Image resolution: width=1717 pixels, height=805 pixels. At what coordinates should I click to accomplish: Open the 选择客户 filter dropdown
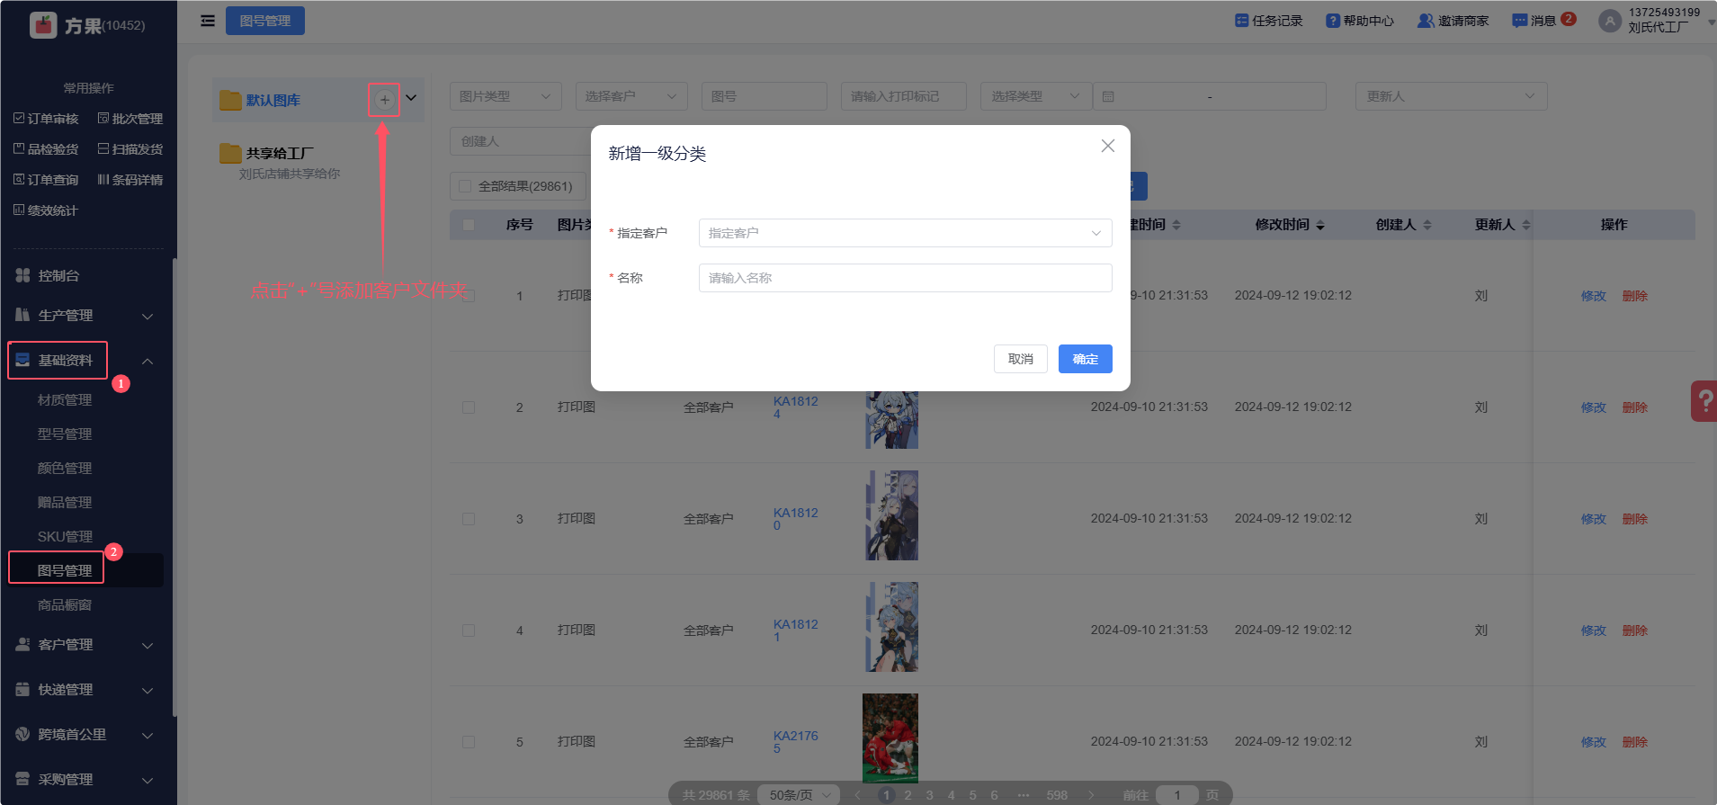tap(631, 96)
